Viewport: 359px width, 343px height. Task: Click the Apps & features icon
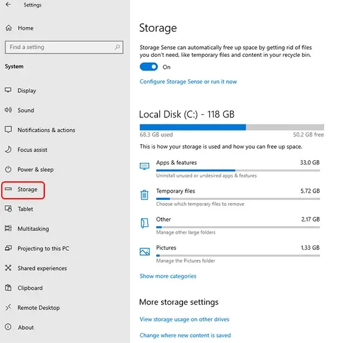(144, 166)
